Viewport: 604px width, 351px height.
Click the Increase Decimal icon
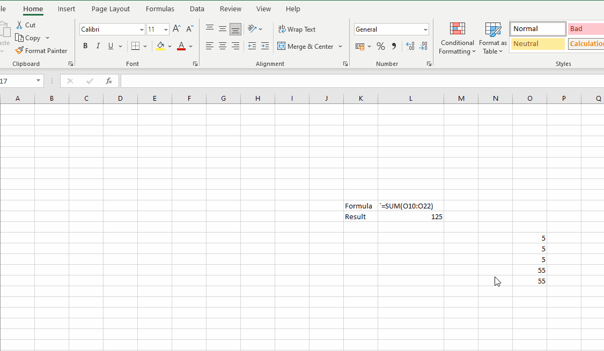(410, 47)
